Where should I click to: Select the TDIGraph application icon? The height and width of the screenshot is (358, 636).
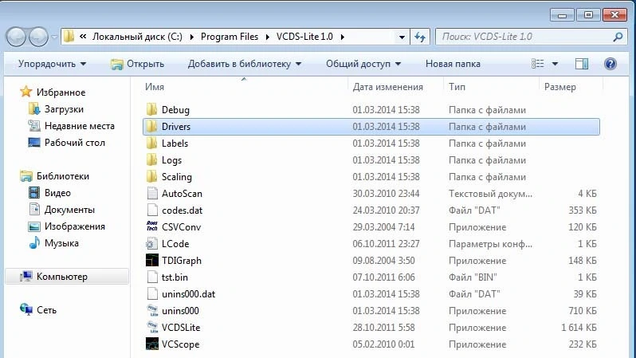tap(152, 260)
